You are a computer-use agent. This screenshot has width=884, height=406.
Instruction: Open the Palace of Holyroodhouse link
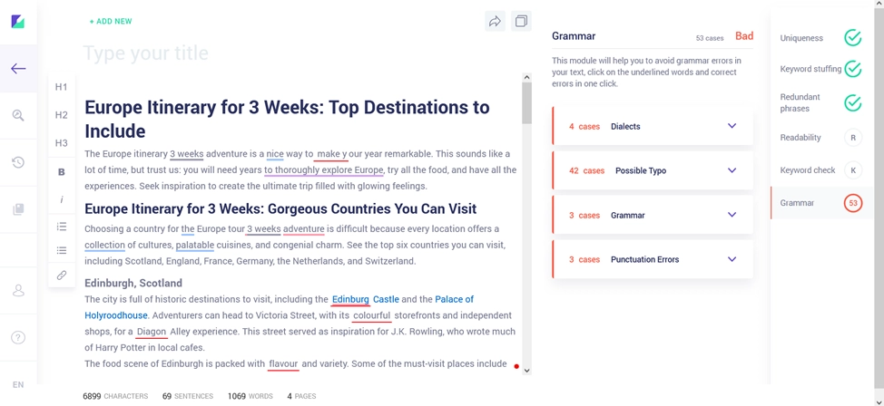454,299
